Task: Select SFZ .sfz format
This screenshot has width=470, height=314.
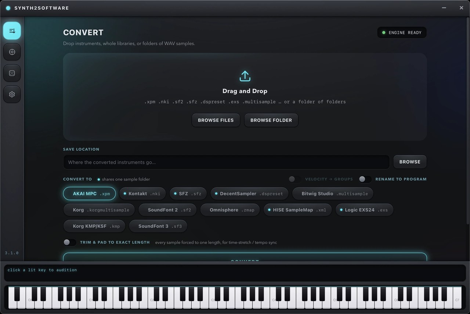Action: (188, 194)
